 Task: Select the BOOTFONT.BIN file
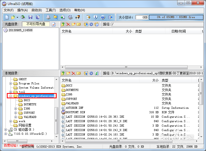(76, 112)
